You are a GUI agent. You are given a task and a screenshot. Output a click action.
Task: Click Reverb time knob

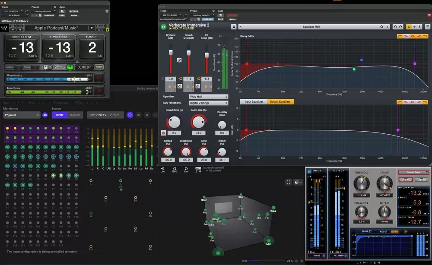click(x=174, y=122)
